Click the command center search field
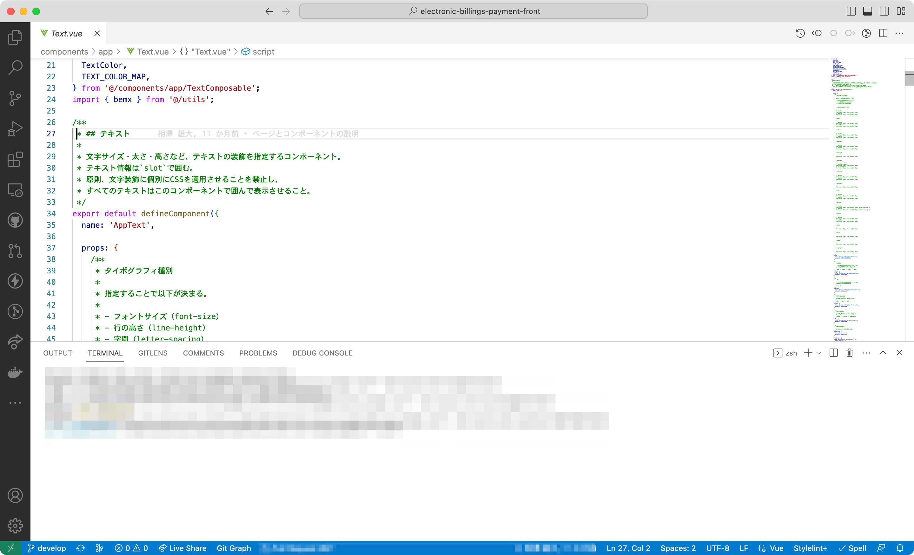The width and height of the screenshot is (914, 555). 473,11
